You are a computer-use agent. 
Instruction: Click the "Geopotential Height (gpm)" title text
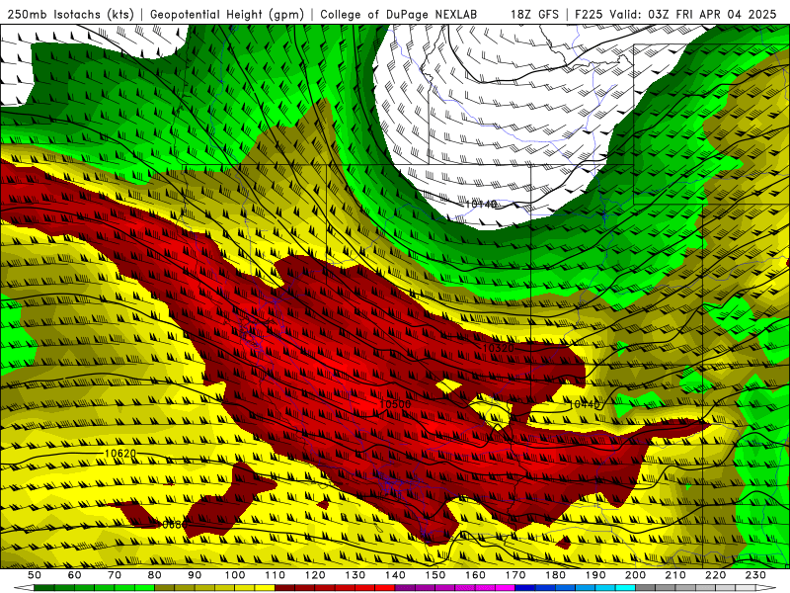(x=227, y=14)
